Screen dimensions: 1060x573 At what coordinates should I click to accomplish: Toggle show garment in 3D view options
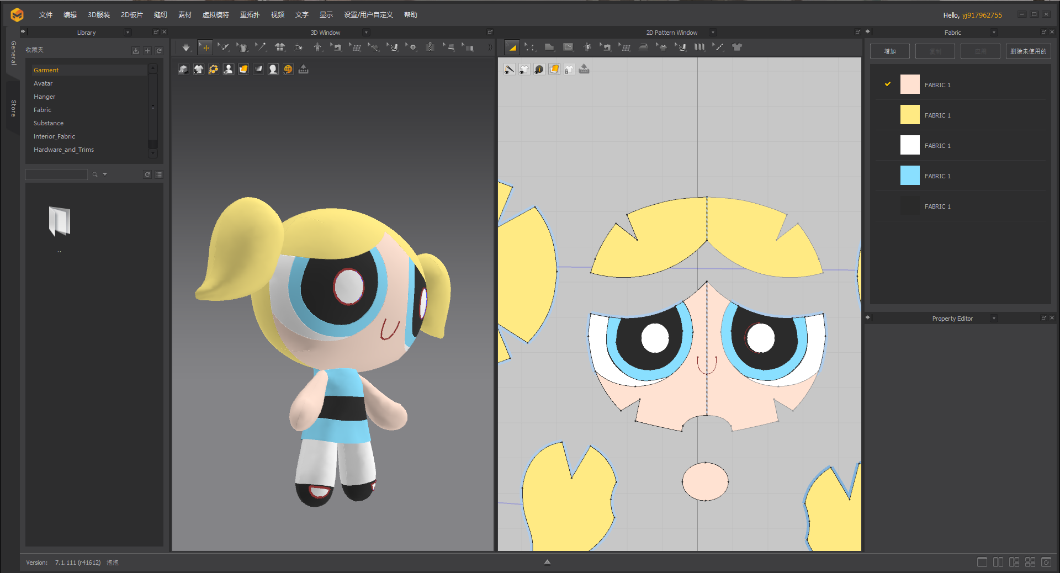(199, 69)
